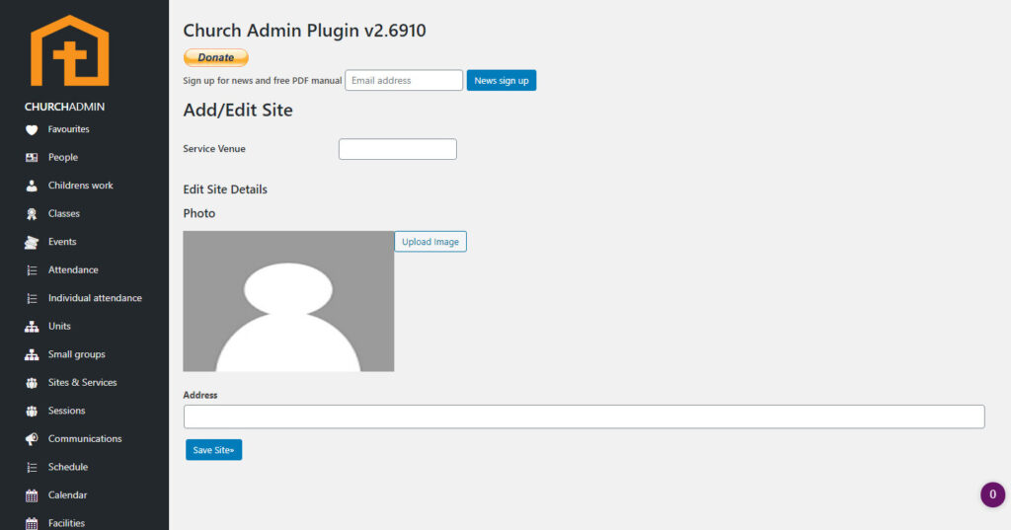
Task: Go to Sites & Services menu
Action: point(82,382)
